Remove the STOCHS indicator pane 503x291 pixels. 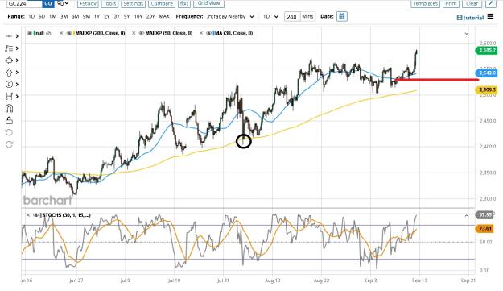(x=28, y=215)
